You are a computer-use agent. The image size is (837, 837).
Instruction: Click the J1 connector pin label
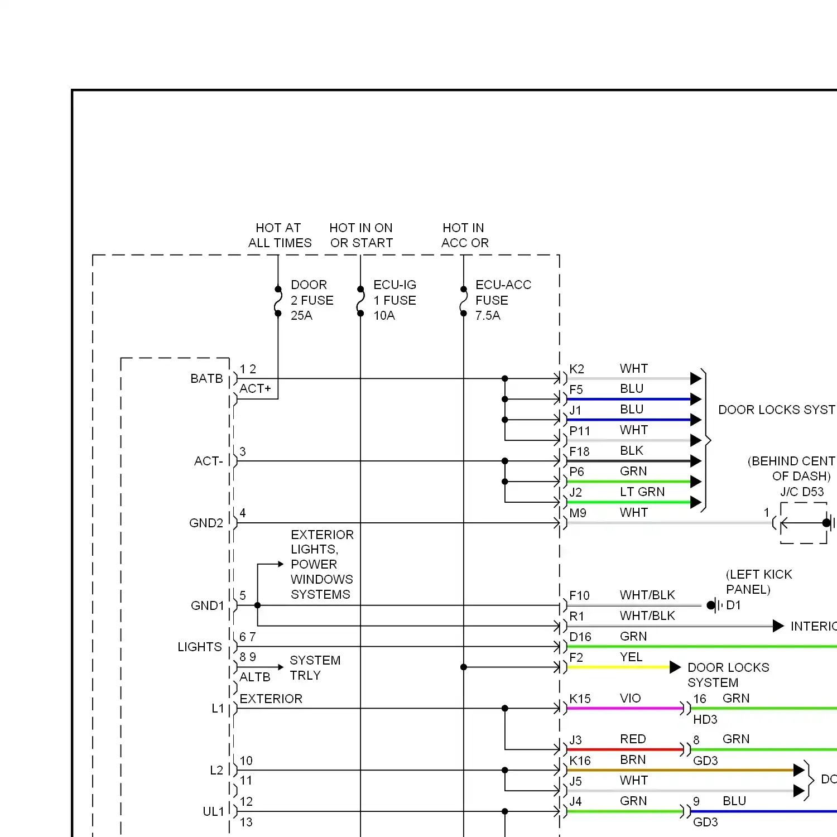[575, 411]
